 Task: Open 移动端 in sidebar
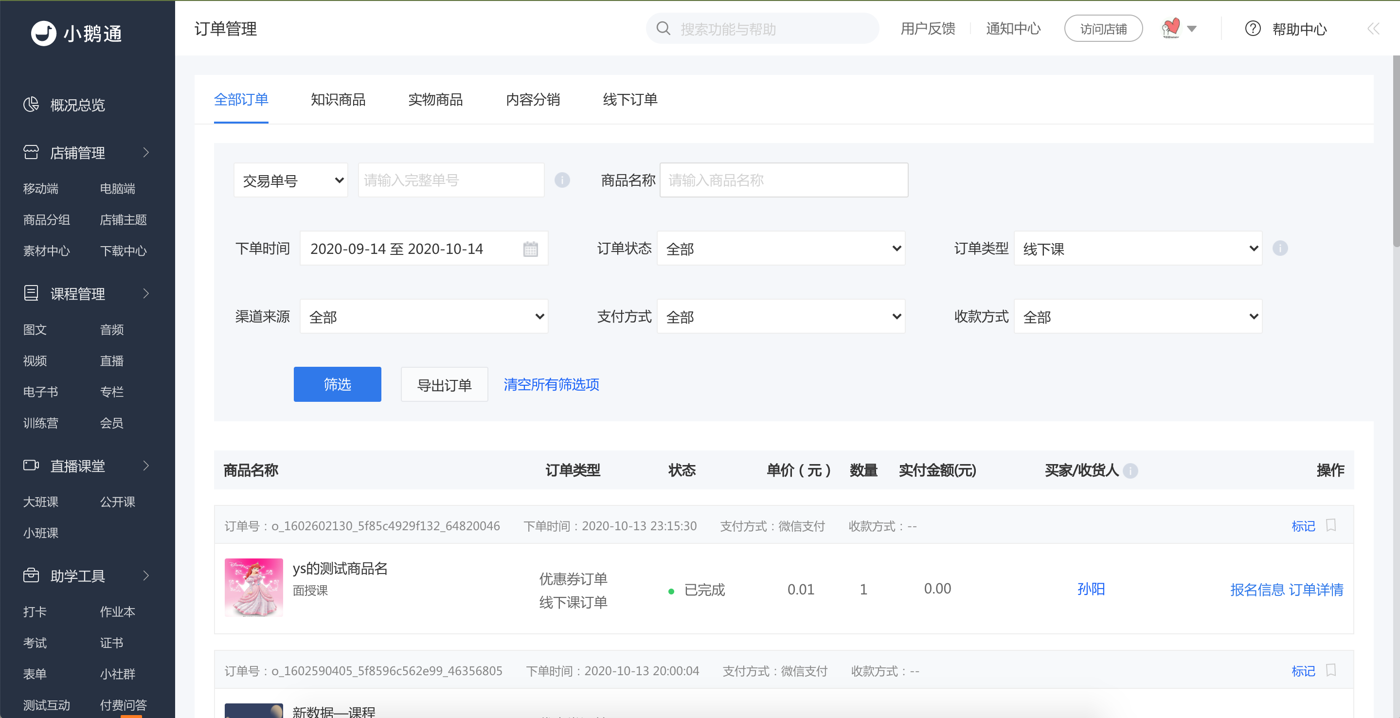(x=41, y=189)
